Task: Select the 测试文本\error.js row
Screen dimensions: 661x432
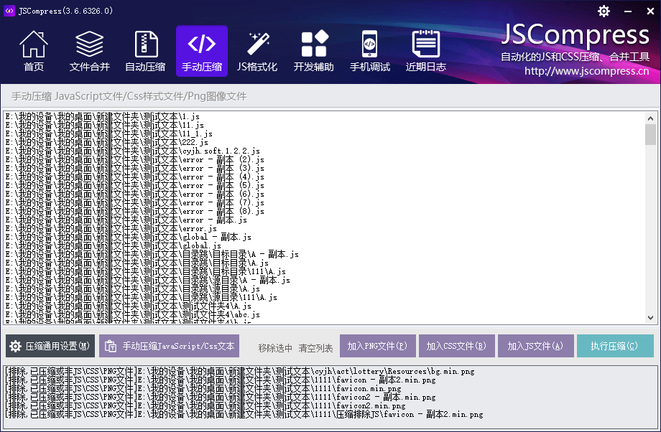Action: pos(111,228)
